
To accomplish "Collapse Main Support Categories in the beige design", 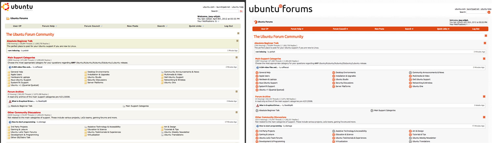I will pos(236,57).
